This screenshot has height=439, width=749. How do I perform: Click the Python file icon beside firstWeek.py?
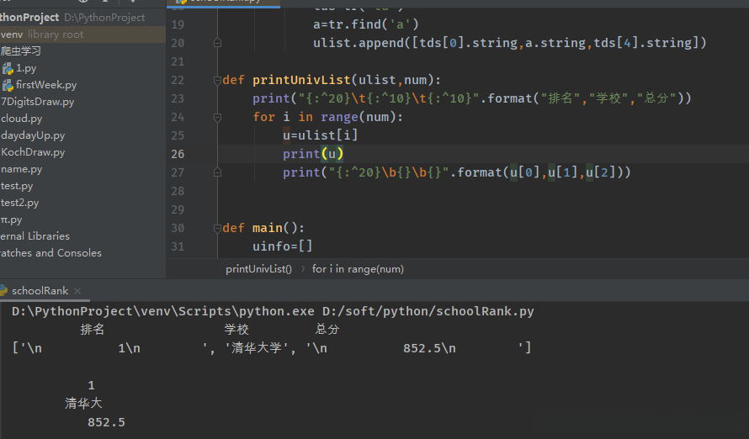click(x=8, y=86)
